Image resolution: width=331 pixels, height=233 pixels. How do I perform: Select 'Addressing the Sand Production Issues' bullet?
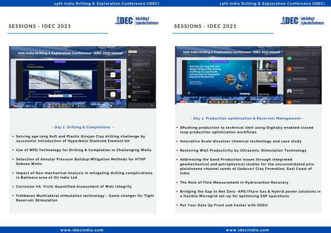tap(247, 167)
